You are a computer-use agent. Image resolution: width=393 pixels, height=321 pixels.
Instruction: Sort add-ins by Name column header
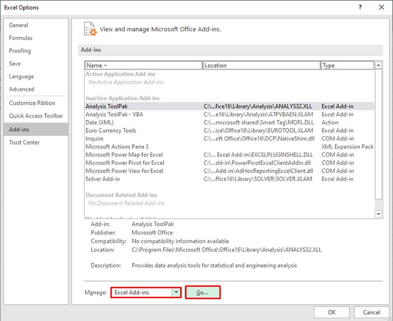(x=143, y=65)
